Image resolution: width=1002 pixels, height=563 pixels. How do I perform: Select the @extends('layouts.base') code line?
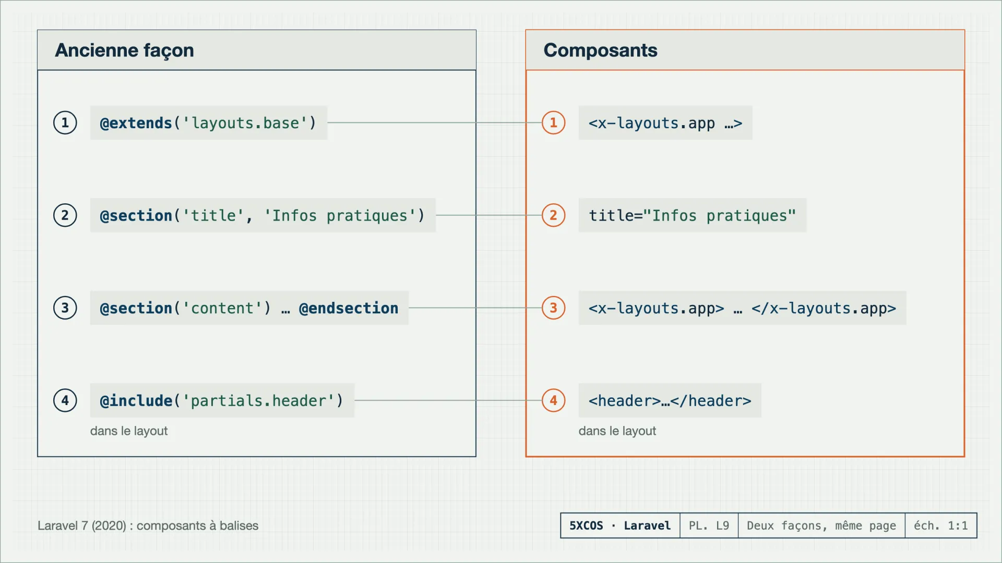pos(209,123)
